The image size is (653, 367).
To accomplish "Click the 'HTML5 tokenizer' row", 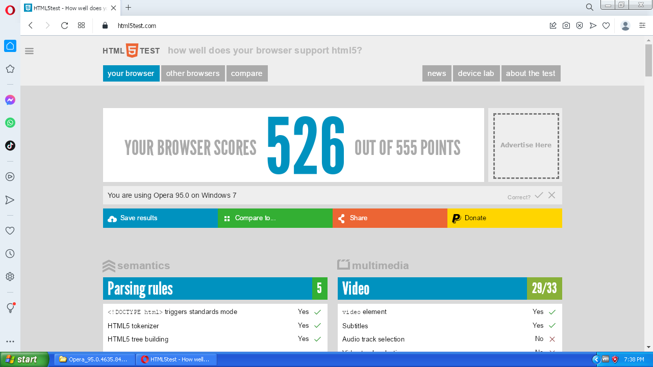I will [215, 326].
